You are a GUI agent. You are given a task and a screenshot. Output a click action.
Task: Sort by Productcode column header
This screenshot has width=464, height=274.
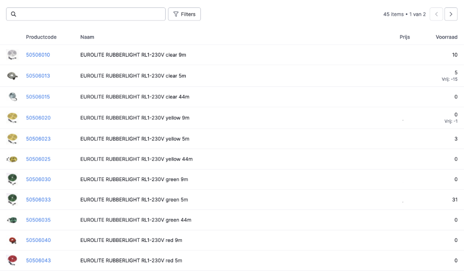(41, 37)
